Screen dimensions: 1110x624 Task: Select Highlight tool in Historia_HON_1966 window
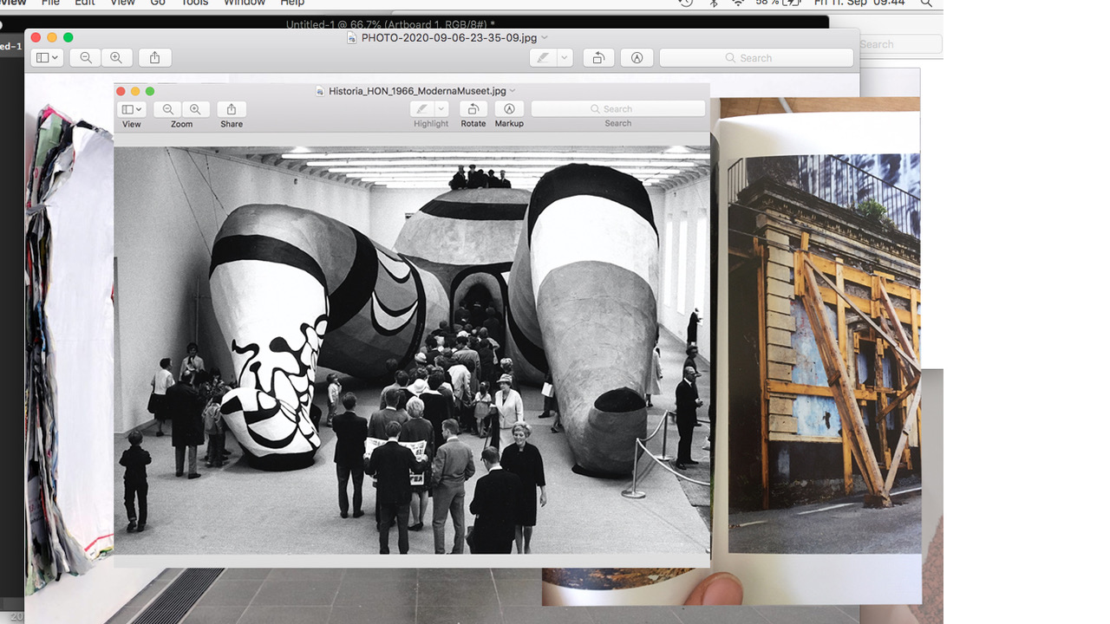(x=422, y=109)
